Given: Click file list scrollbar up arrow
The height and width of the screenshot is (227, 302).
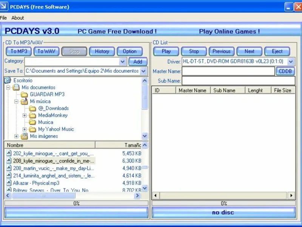Looking at the screenshot, I should click(x=145, y=145).
